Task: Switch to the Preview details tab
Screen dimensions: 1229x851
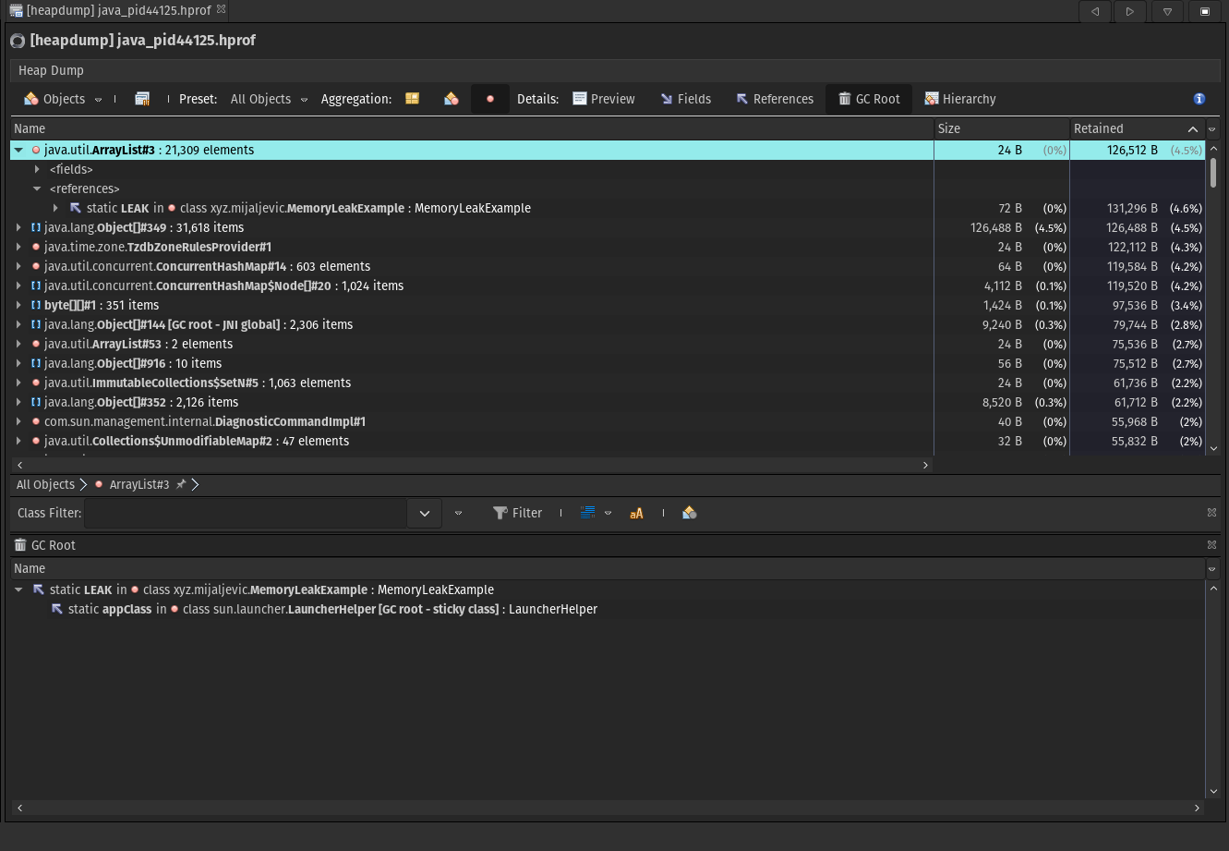Action: pyautogui.click(x=604, y=99)
